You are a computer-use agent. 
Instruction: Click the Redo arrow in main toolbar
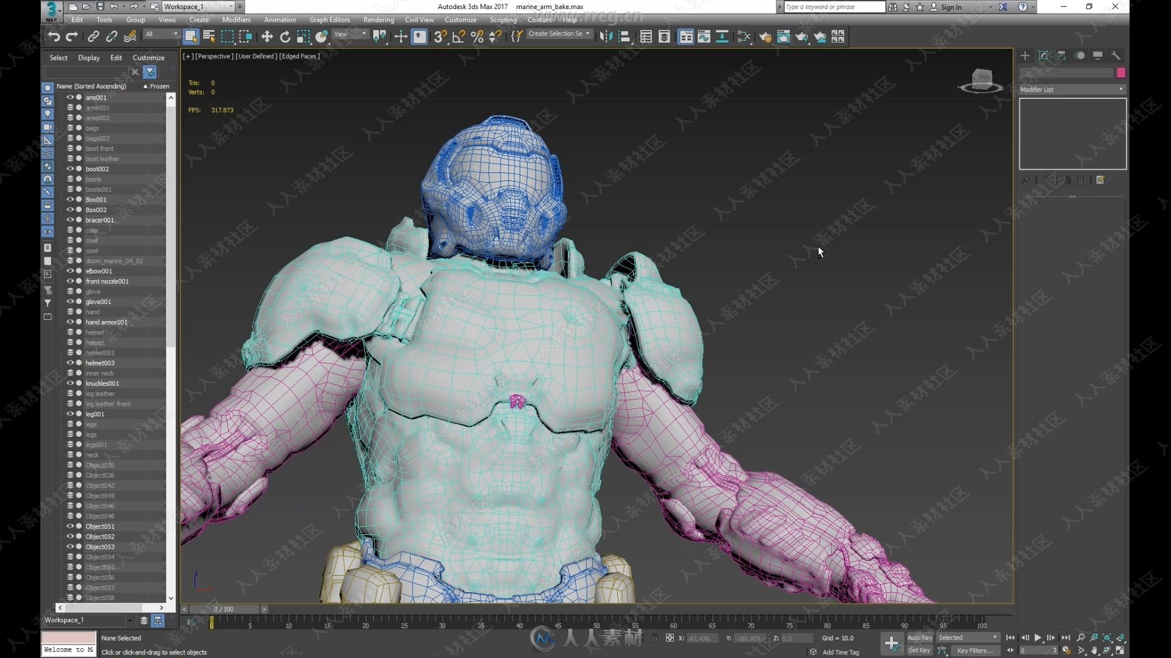point(71,37)
